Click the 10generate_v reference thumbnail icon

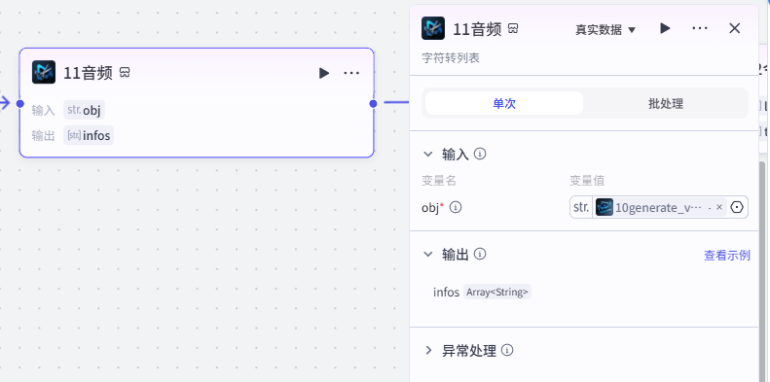604,207
